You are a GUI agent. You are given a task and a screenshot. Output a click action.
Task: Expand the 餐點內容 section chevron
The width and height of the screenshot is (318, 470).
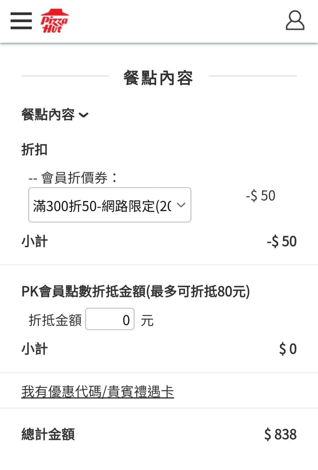click(84, 115)
